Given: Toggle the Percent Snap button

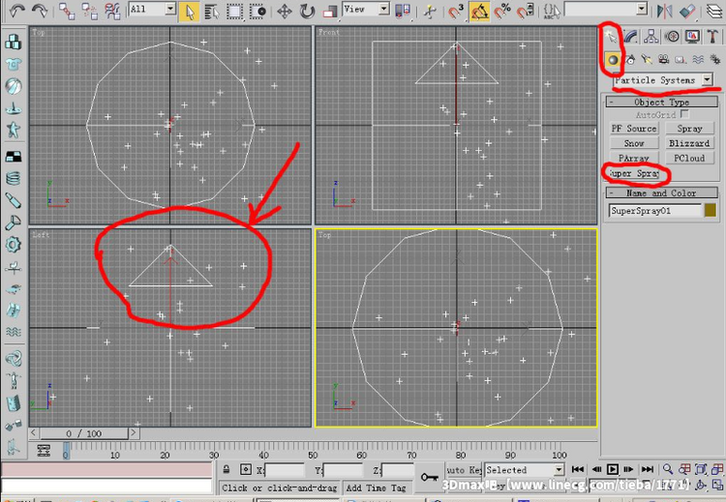Looking at the screenshot, I should [x=502, y=11].
